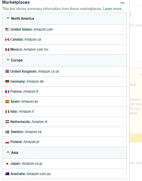This screenshot has height=181, width=142.
Task: Select France: Amazon.fr marketplace
Action: click(x=64, y=92)
